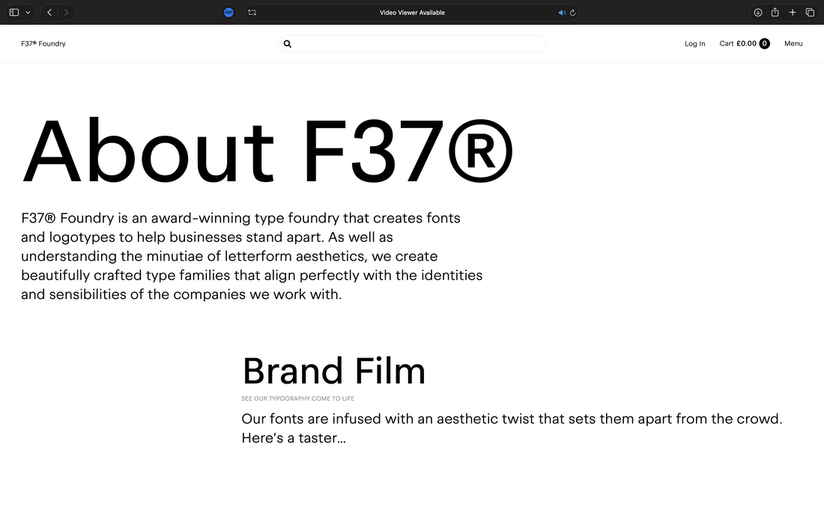Toggle the Safari sidebar icon

coord(13,12)
